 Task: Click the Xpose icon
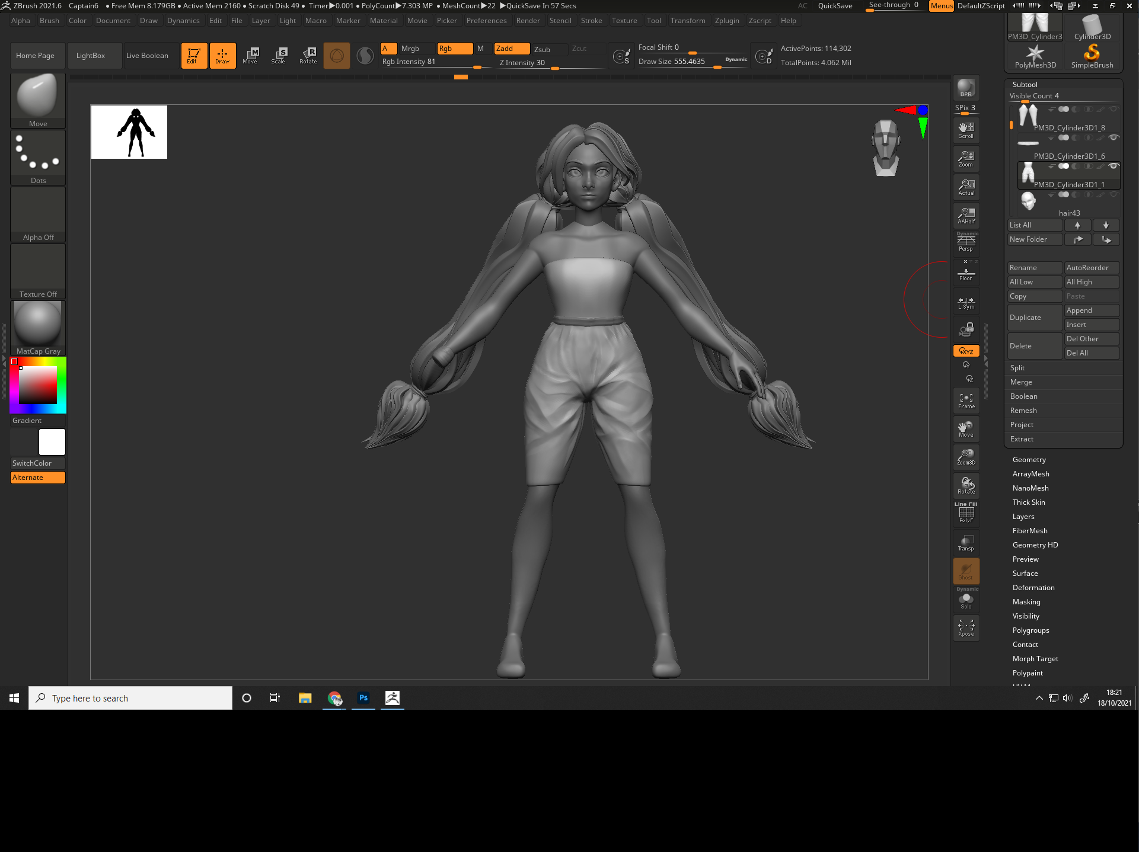966,628
